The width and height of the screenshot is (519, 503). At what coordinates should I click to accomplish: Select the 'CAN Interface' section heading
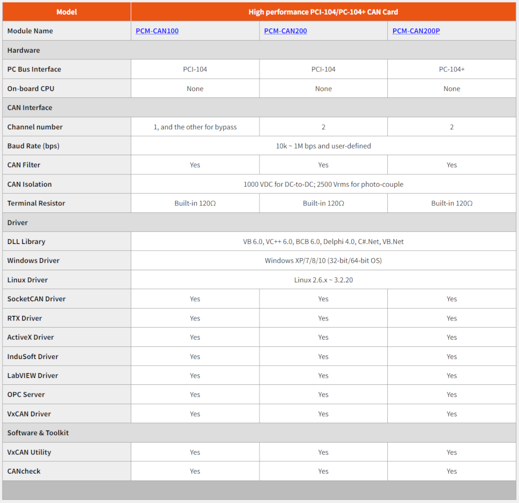pyautogui.click(x=30, y=107)
